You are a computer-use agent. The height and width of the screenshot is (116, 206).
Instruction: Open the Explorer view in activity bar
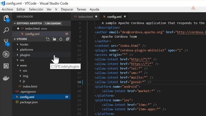click(6, 18)
